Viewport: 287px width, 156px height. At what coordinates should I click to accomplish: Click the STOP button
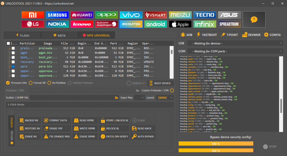click(x=270, y=147)
